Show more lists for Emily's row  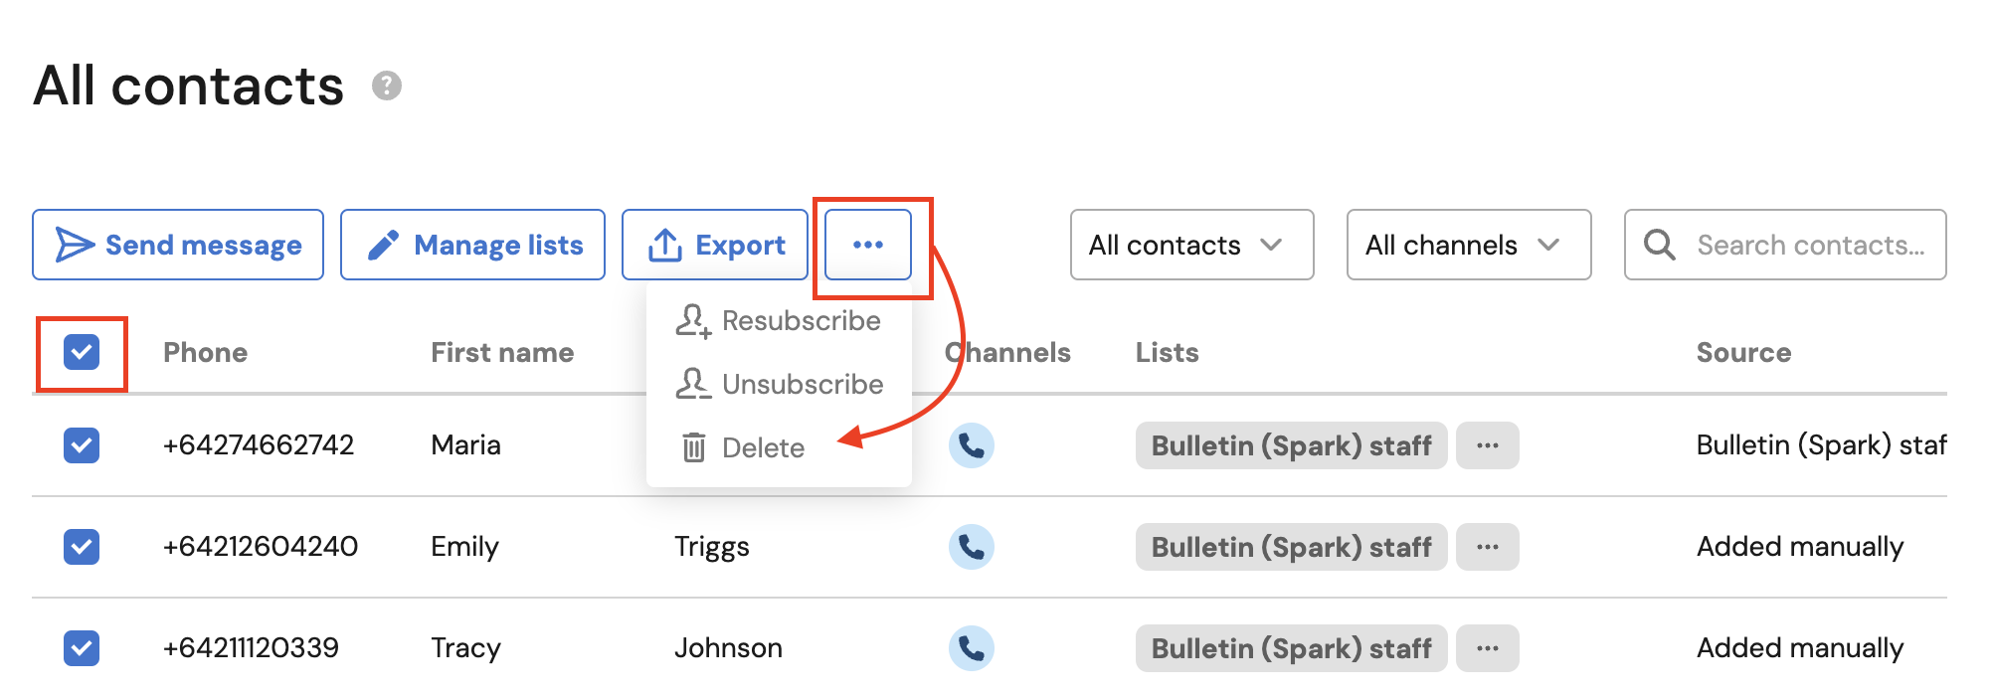pyautogui.click(x=1487, y=547)
